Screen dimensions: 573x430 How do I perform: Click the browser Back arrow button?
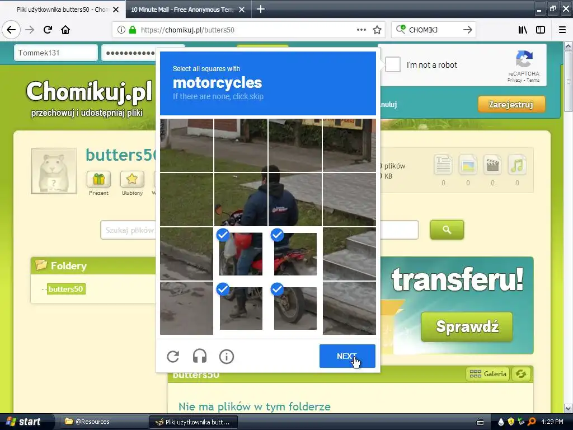(x=11, y=30)
